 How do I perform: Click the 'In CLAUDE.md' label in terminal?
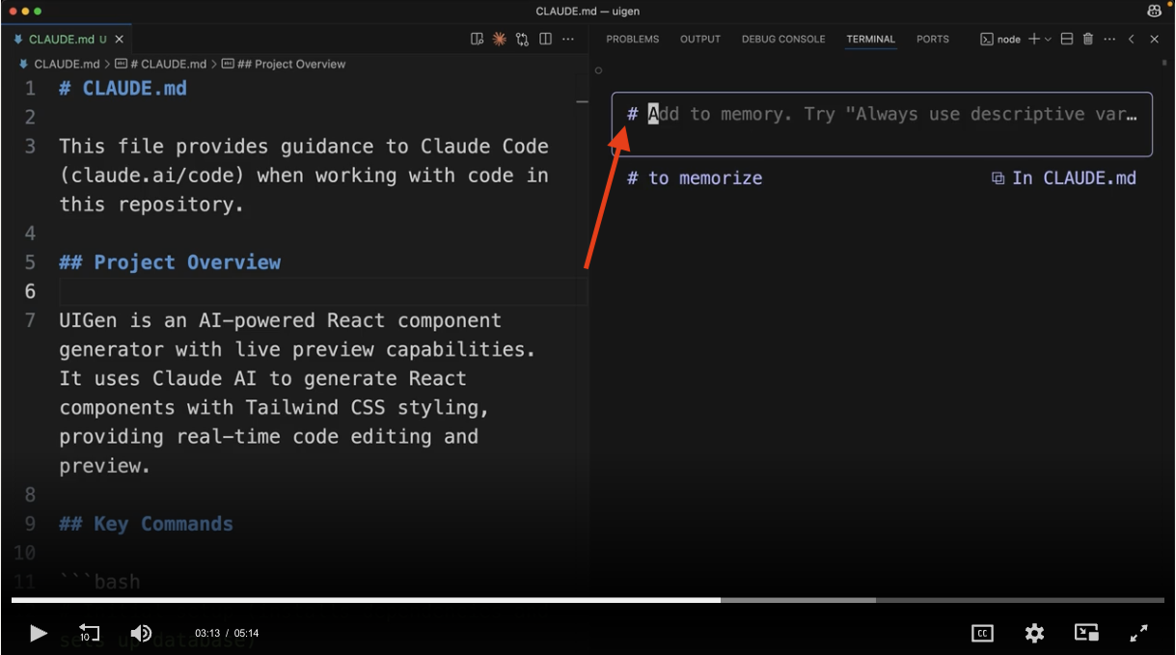1064,178
